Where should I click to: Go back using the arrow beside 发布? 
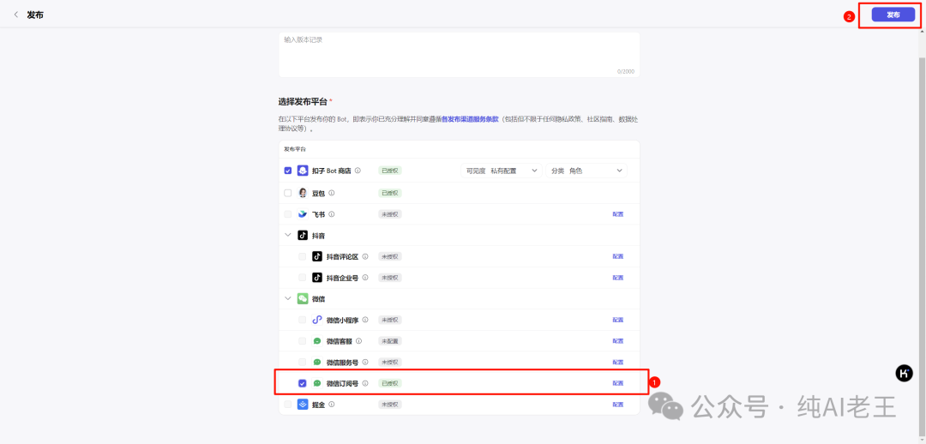coord(16,15)
